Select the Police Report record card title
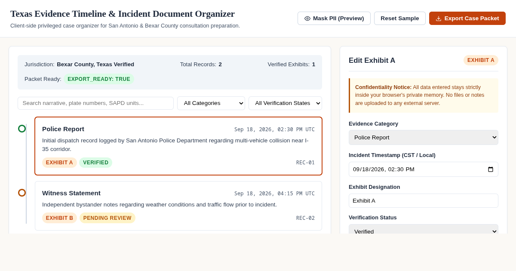The image size is (516, 271). 63,129
